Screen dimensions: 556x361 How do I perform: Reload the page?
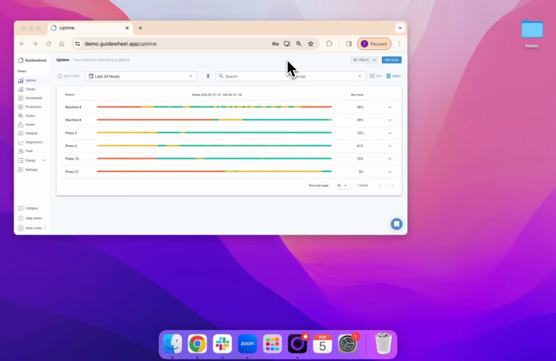point(48,44)
